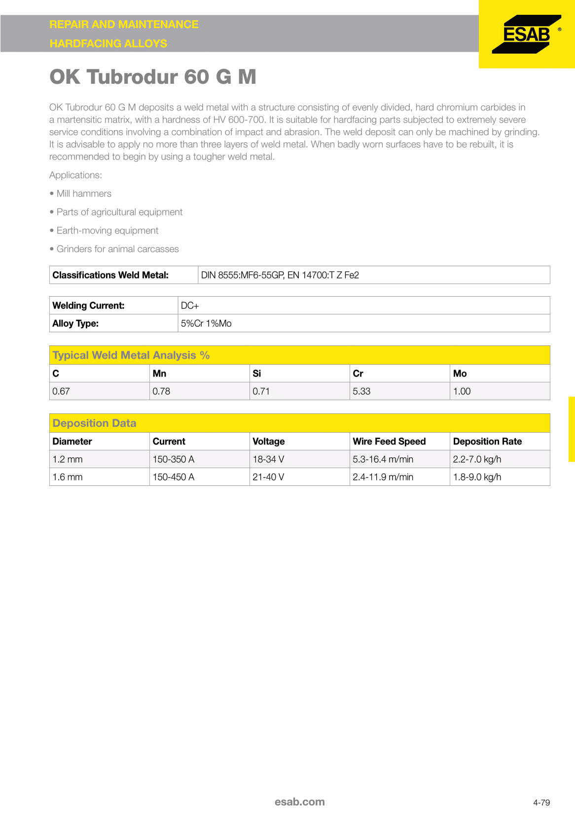Click the ESAB logo
The width and height of the screenshot is (575, 815).
(x=527, y=34)
